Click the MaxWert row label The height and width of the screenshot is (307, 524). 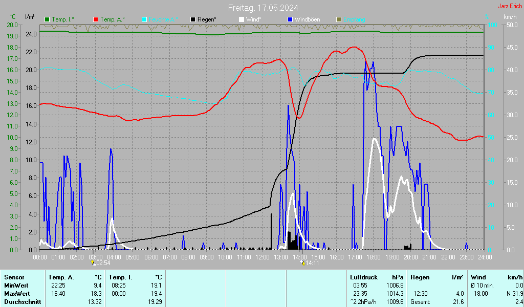[x=17, y=294]
